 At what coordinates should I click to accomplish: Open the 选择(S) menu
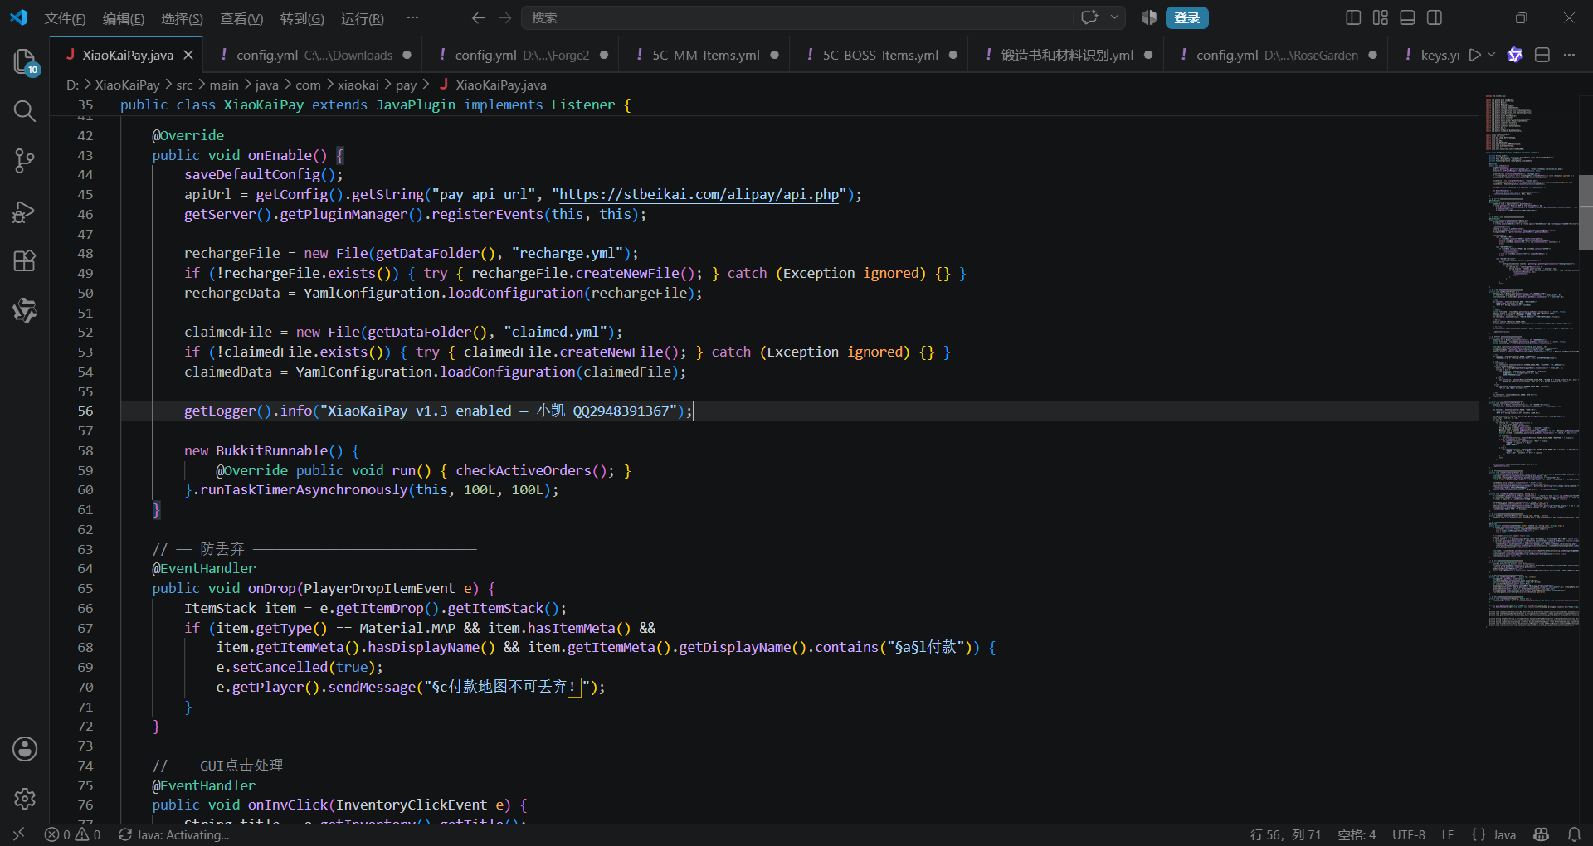coord(182,18)
